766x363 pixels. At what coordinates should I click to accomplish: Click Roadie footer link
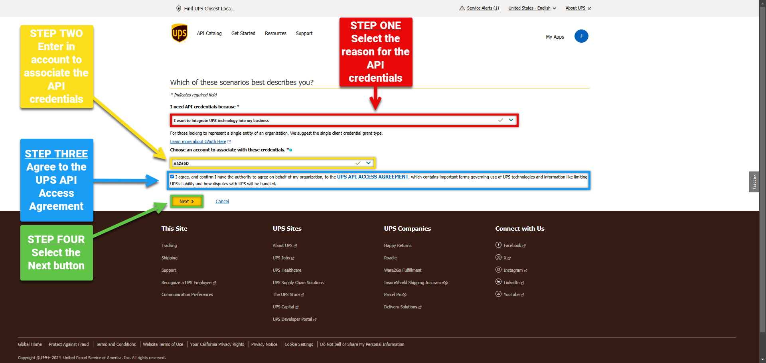coord(390,258)
